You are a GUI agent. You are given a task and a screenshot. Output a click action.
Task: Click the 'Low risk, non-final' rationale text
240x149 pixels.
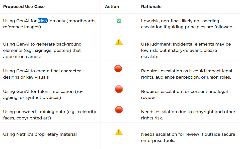[187, 24]
